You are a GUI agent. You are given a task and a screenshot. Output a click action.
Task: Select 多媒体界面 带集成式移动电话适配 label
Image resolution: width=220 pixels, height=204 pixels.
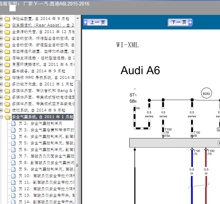pos(43,97)
